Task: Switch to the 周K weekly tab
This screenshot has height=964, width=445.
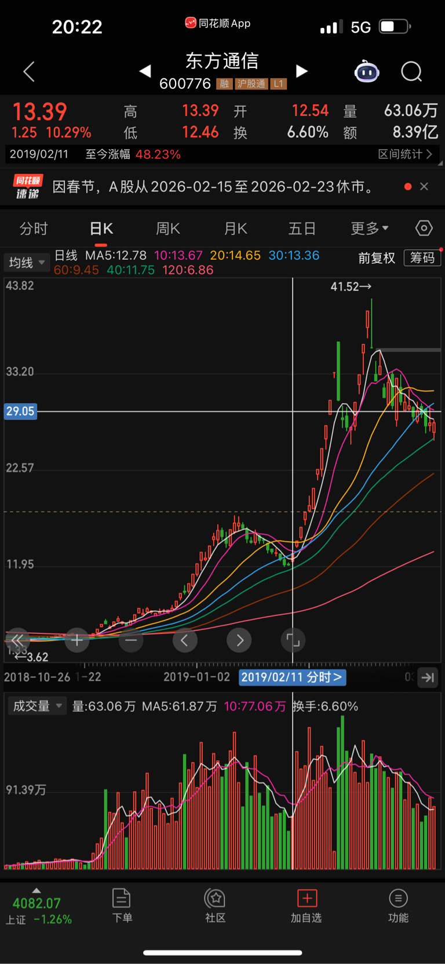Action: 168,229
